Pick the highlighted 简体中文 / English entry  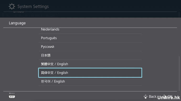[x=90, y=73]
